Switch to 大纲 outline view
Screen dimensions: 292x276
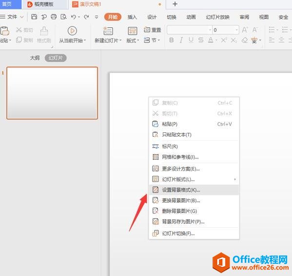click(35, 58)
